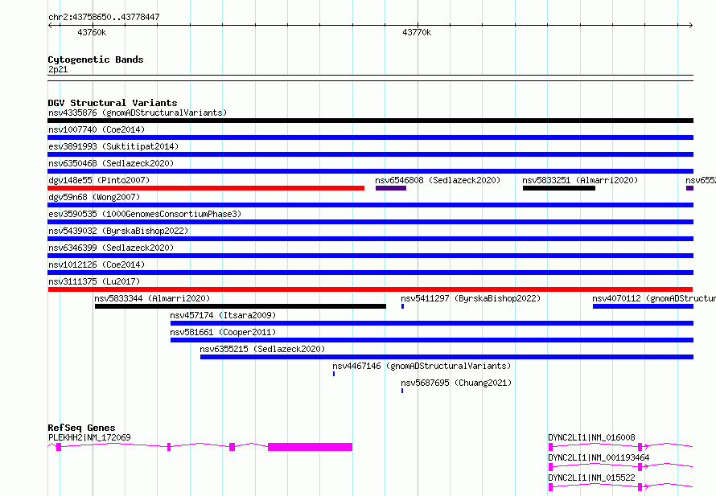The height and width of the screenshot is (496, 716).
Task: Click the dgv148e55 (Pinto2007) label
Action: 99,180
